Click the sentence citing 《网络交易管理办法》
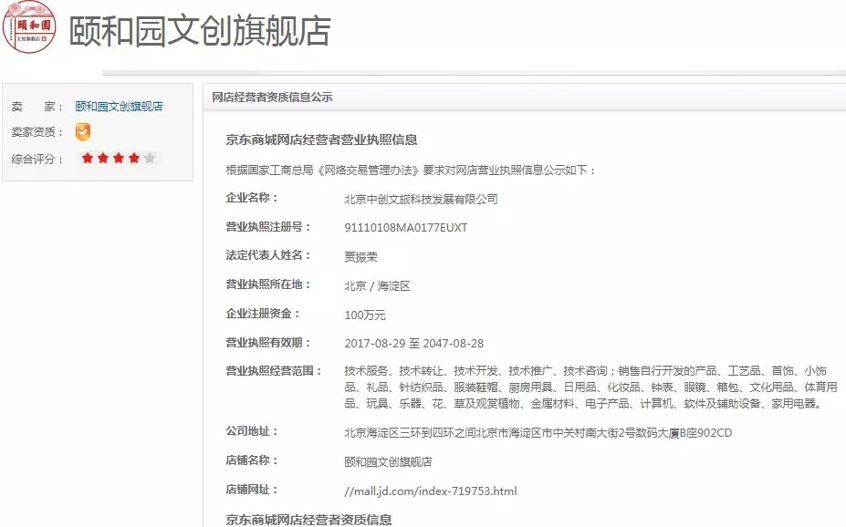 tap(411, 170)
